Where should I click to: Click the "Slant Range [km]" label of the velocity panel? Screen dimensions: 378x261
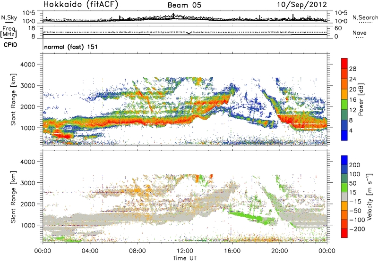tap(13, 196)
